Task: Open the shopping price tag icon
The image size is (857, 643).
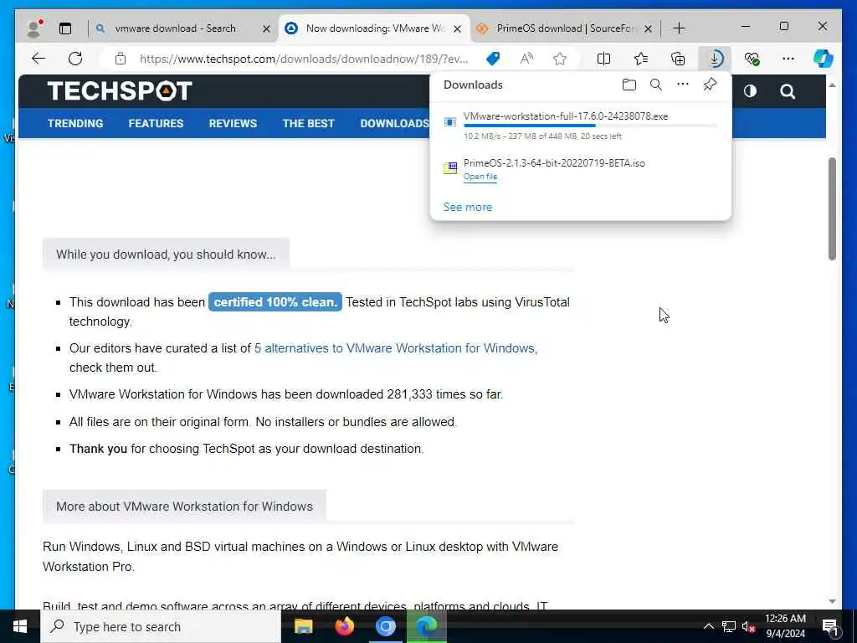Action: [493, 59]
